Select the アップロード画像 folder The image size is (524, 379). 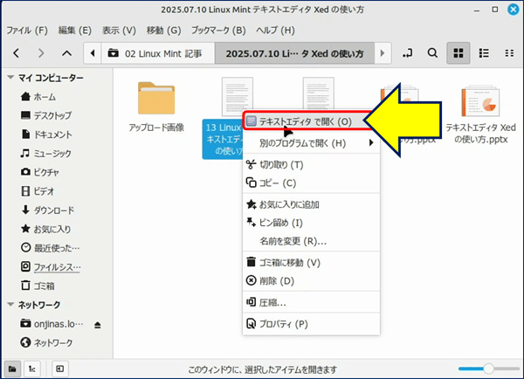point(156,107)
